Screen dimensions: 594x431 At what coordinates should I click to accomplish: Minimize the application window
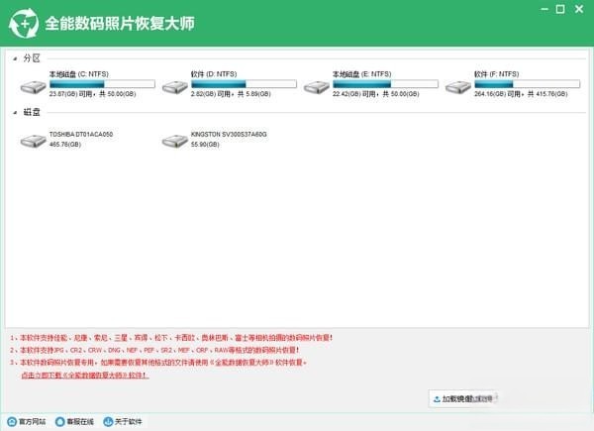[544, 9]
